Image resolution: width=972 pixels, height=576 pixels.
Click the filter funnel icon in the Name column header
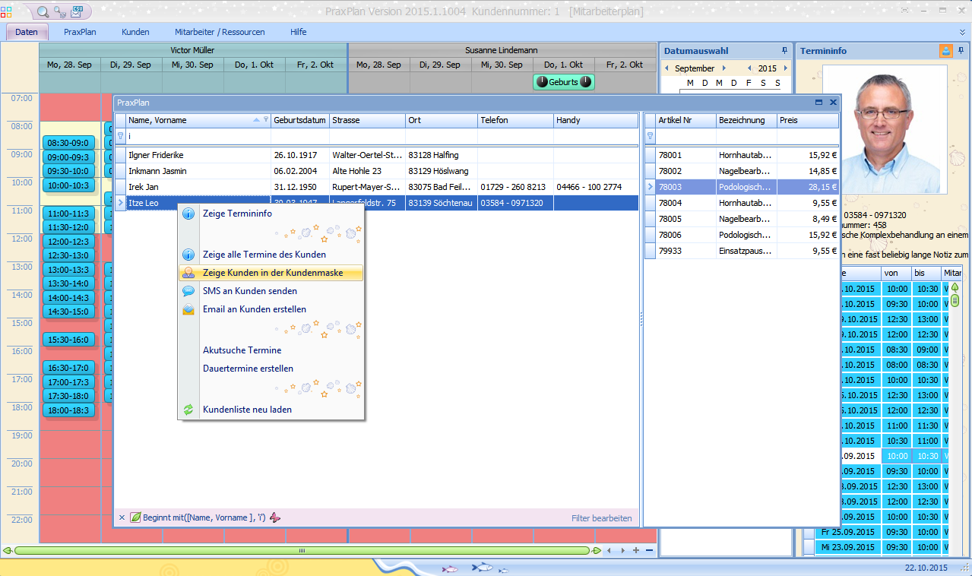coord(265,120)
